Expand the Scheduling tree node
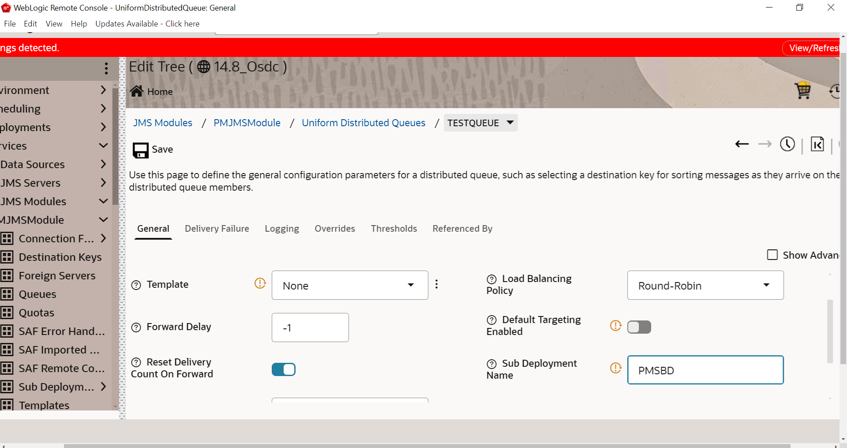This screenshot has height=448, width=847. point(103,109)
